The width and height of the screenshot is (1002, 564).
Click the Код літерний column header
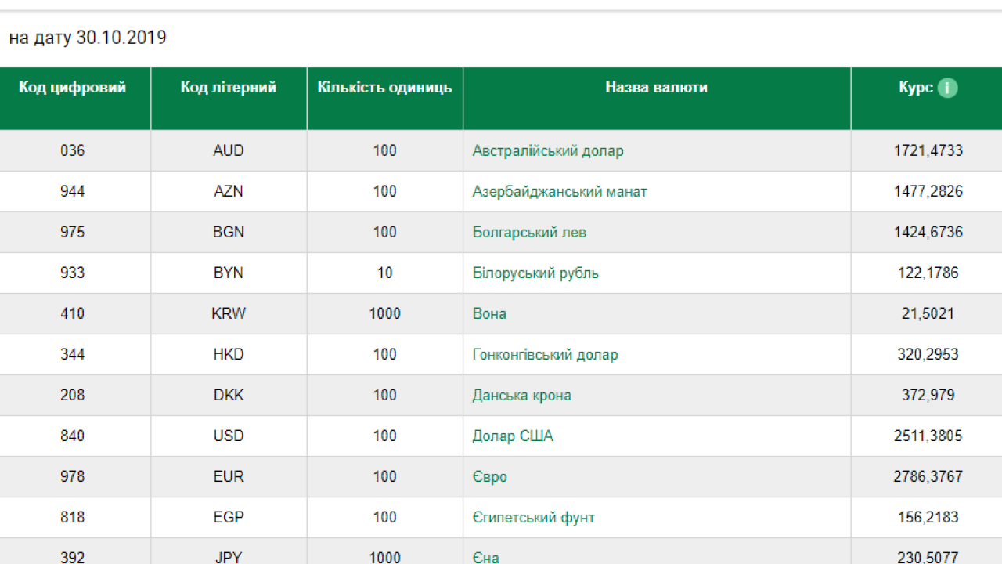coord(229,88)
